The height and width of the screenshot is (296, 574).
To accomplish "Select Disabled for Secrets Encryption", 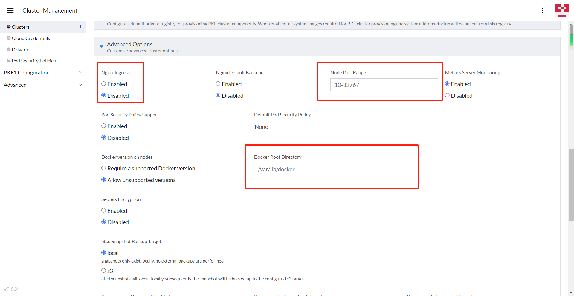I will tap(104, 222).
